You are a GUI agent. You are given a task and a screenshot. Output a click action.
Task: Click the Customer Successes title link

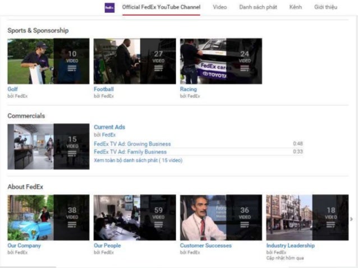[206, 246]
